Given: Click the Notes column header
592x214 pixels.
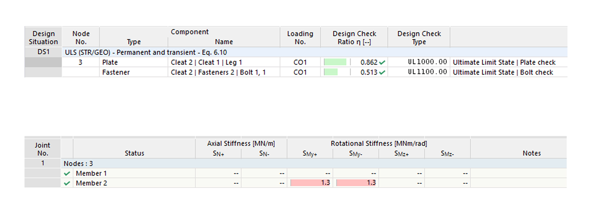Looking at the screenshot, I should click(532, 153).
